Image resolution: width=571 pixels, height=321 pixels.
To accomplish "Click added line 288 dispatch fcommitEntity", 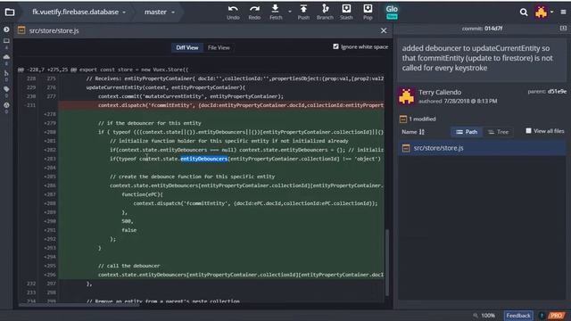I will point(255,203).
